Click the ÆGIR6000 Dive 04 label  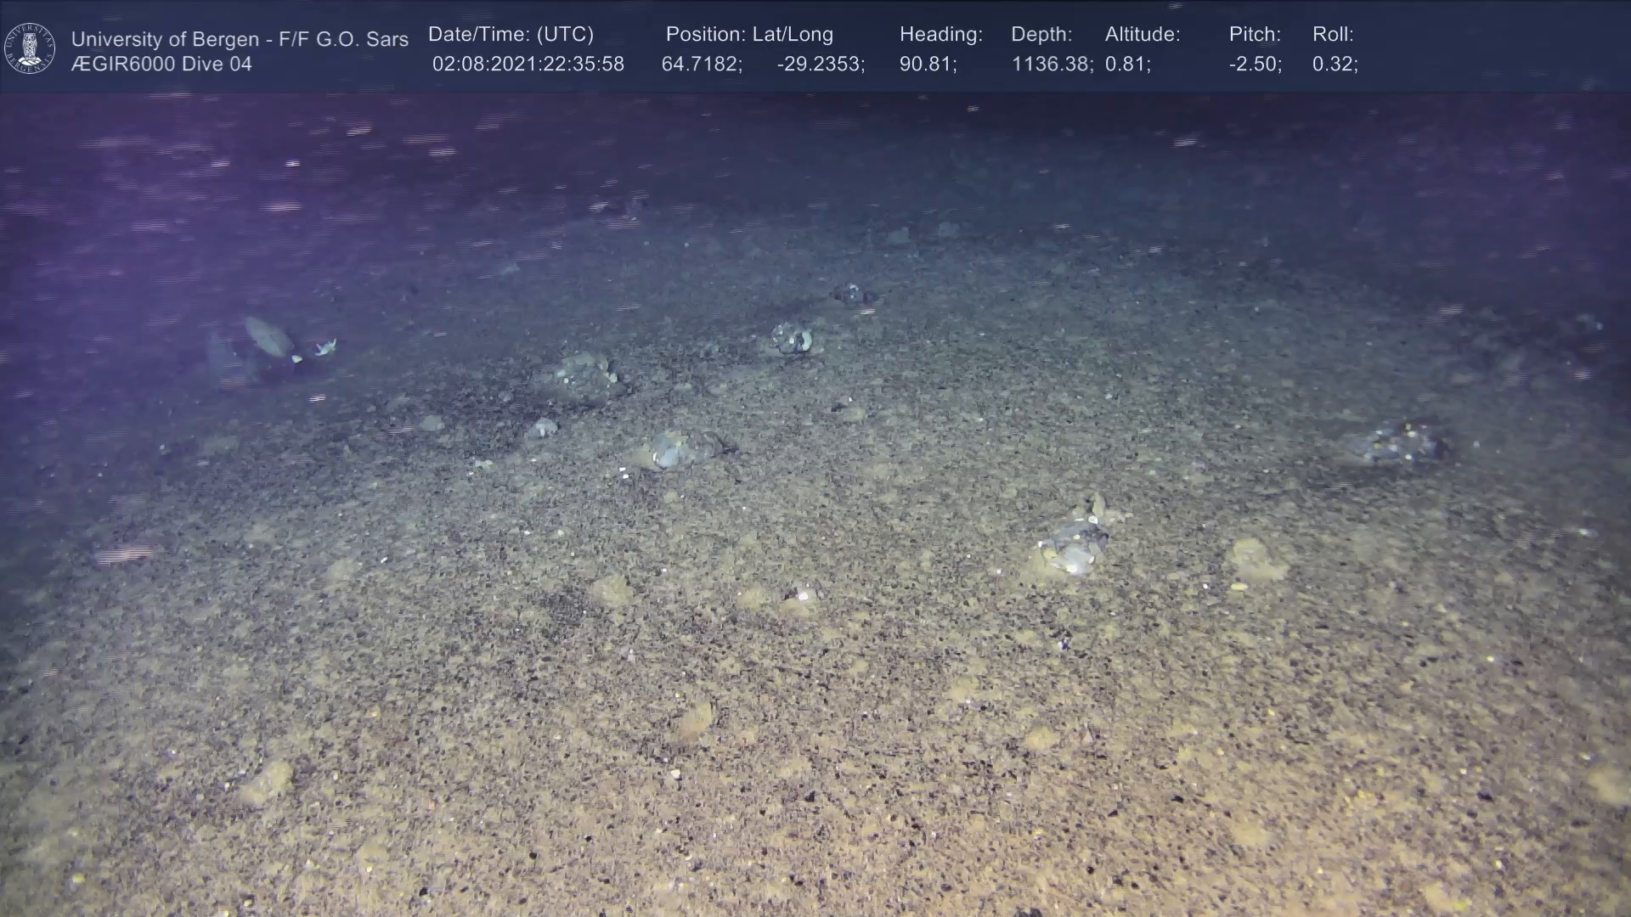161,65
